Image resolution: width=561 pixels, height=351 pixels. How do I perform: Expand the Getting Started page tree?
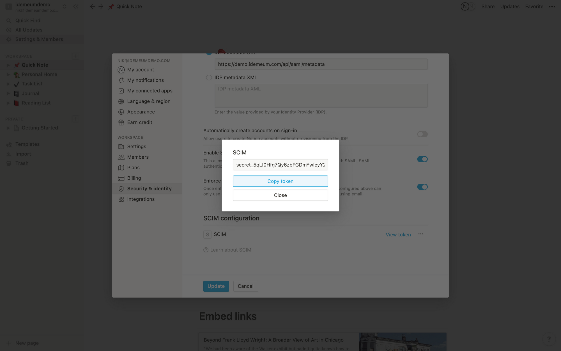pyautogui.click(x=8, y=128)
